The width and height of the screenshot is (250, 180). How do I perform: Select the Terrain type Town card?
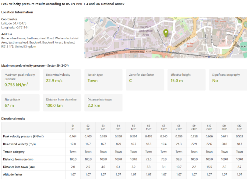(103, 80)
